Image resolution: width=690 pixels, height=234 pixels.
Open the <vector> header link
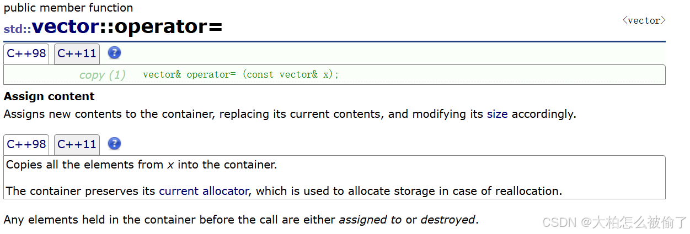tap(644, 20)
